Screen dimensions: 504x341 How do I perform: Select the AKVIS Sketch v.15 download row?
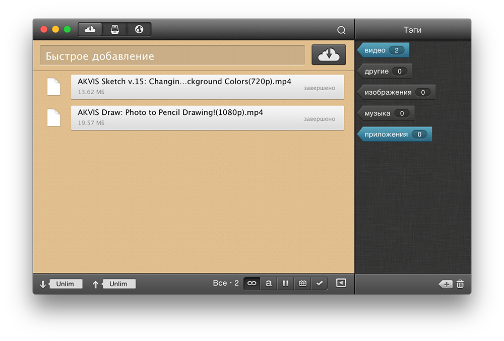click(207, 87)
